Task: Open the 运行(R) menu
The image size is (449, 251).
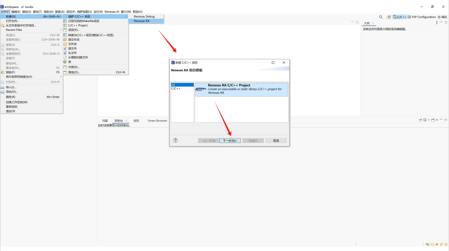Action: [x=98, y=12]
